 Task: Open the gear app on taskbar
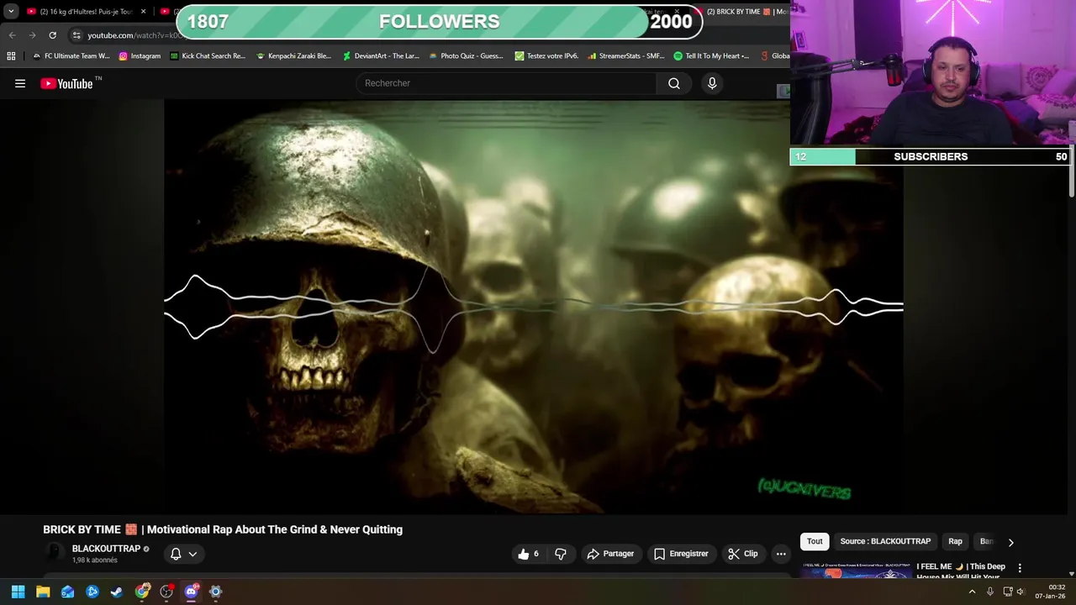click(x=215, y=592)
